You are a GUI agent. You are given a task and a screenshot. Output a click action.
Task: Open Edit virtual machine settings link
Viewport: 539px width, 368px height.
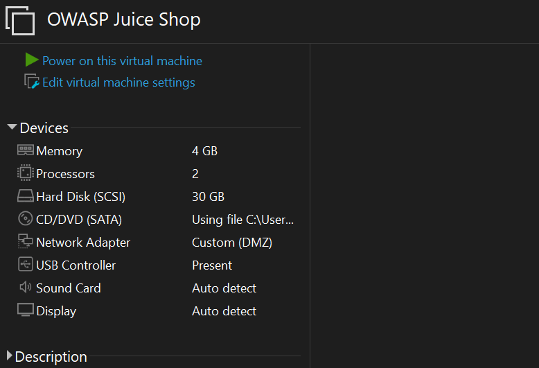click(x=118, y=82)
